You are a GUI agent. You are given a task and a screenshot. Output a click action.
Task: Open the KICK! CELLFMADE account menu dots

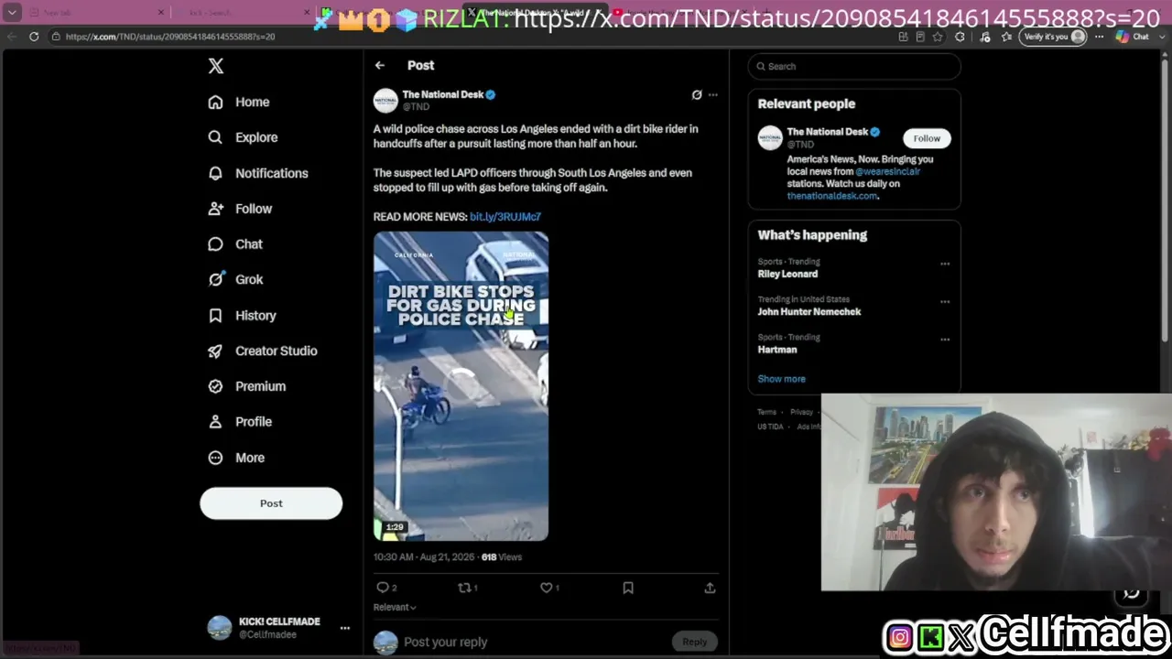(x=345, y=628)
